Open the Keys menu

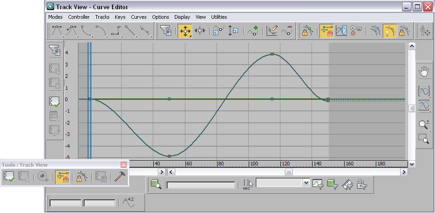tap(120, 17)
